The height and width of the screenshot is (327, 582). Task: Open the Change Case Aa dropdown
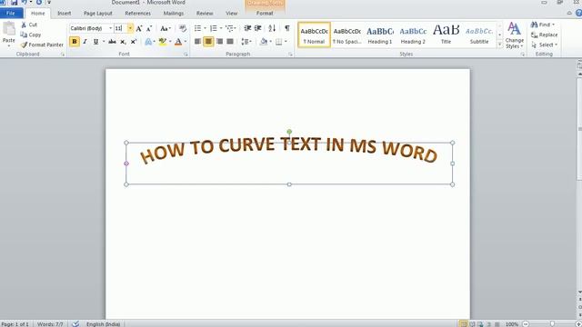pyautogui.click(x=166, y=28)
